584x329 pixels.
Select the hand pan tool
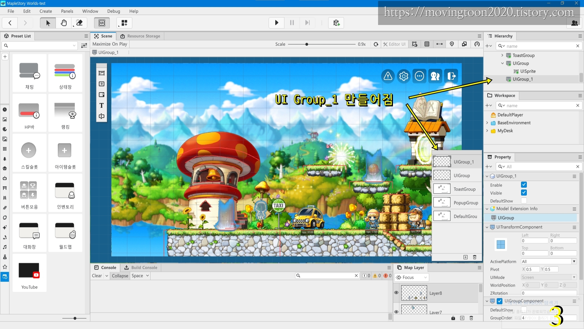64,23
